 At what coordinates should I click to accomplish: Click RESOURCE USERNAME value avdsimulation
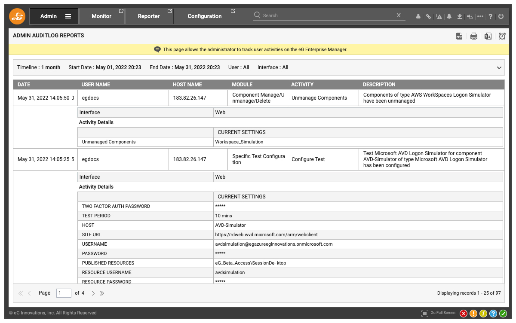coord(230,272)
